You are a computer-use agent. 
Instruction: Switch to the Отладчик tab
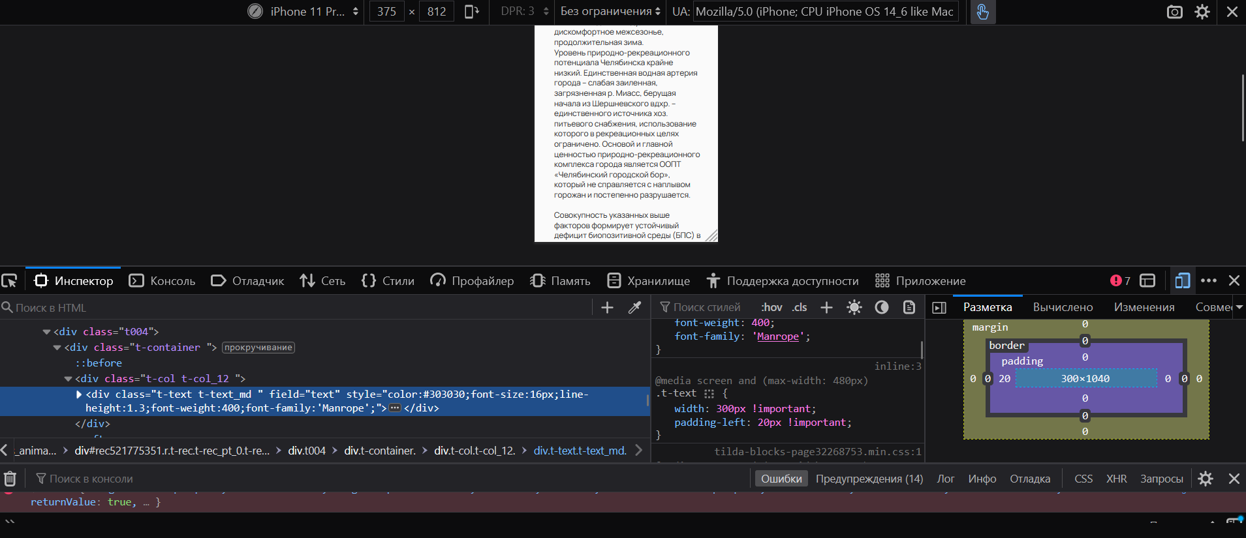(x=247, y=280)
